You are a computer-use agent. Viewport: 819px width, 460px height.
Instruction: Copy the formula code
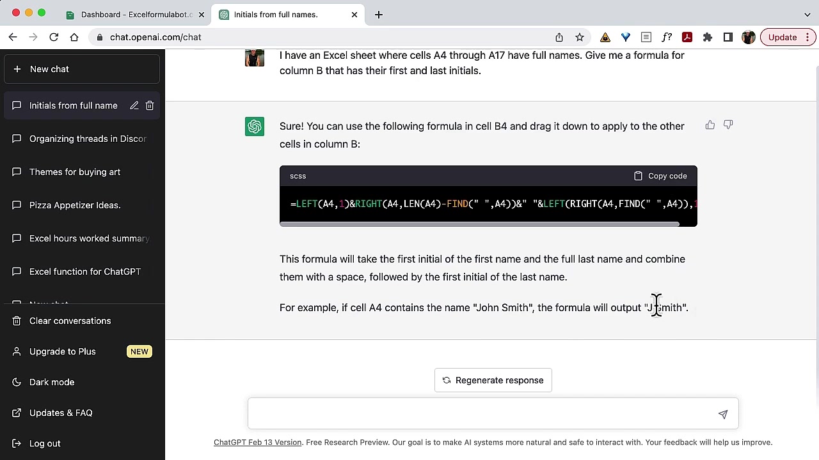click(660, 176)
